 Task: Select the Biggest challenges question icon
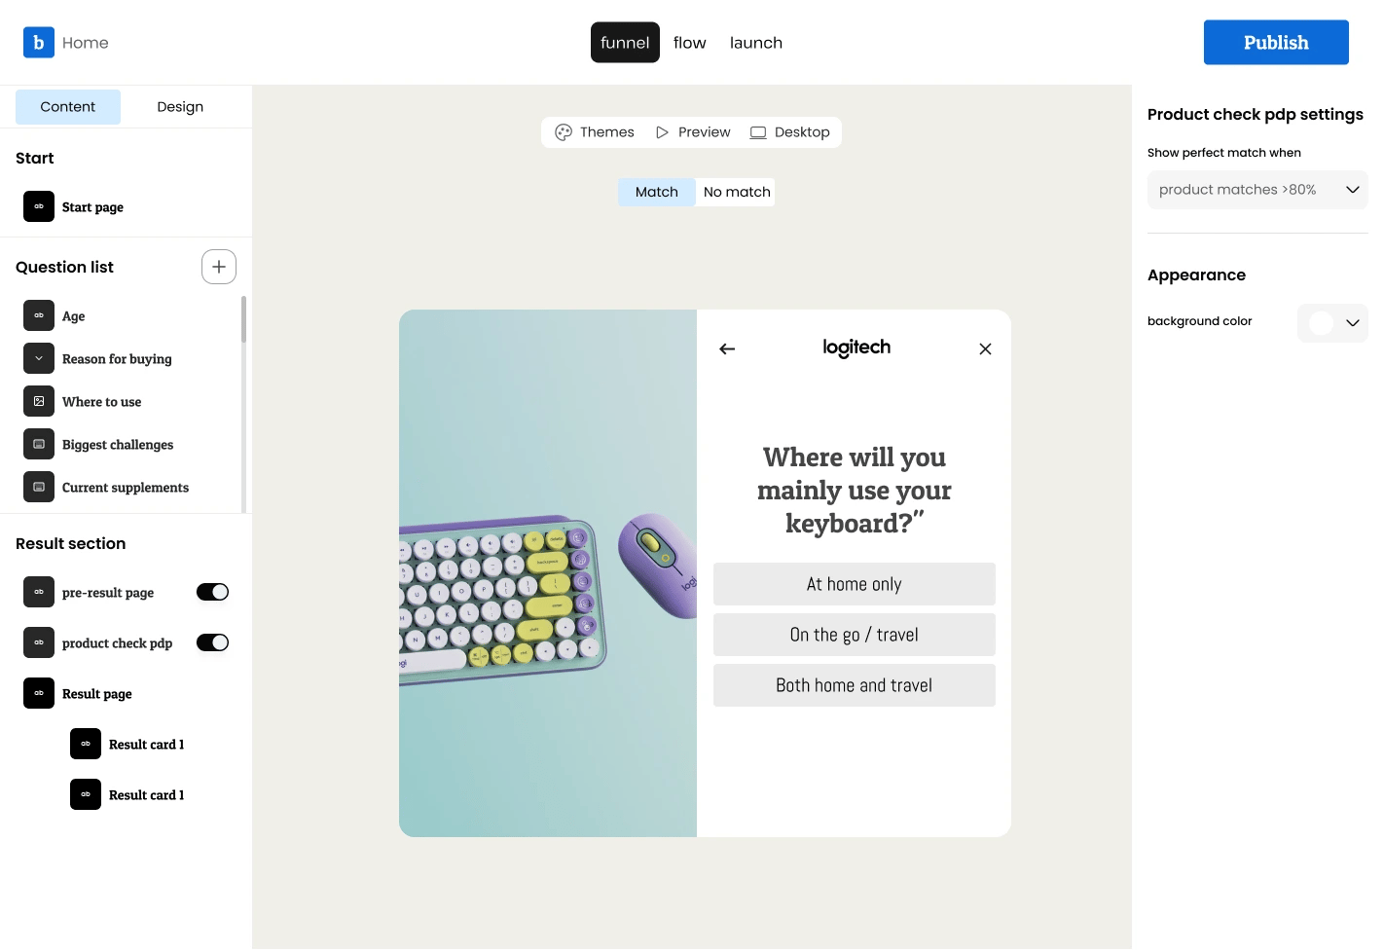point(38,444)
